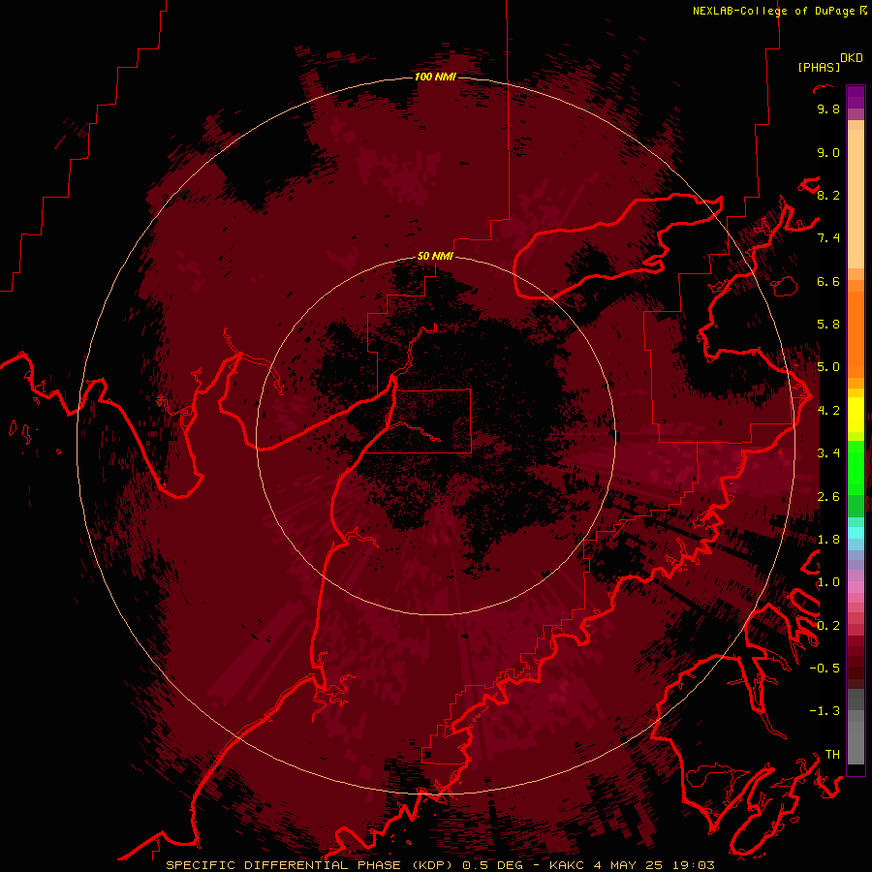
Task: Click the gray segment of the color bar
Action: click(856, 727)
